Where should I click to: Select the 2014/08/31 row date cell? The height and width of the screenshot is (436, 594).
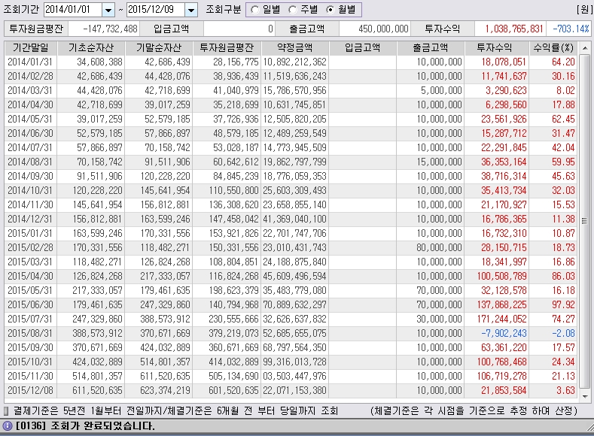(31, 162)
